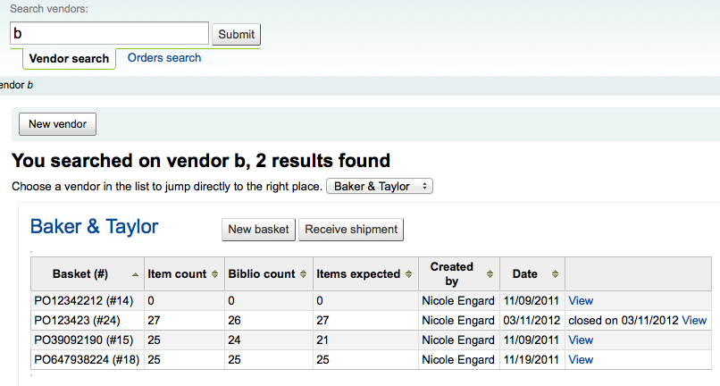Sort by Item count sort arrows
The image size is (720, 386).
tap(214, 274)
